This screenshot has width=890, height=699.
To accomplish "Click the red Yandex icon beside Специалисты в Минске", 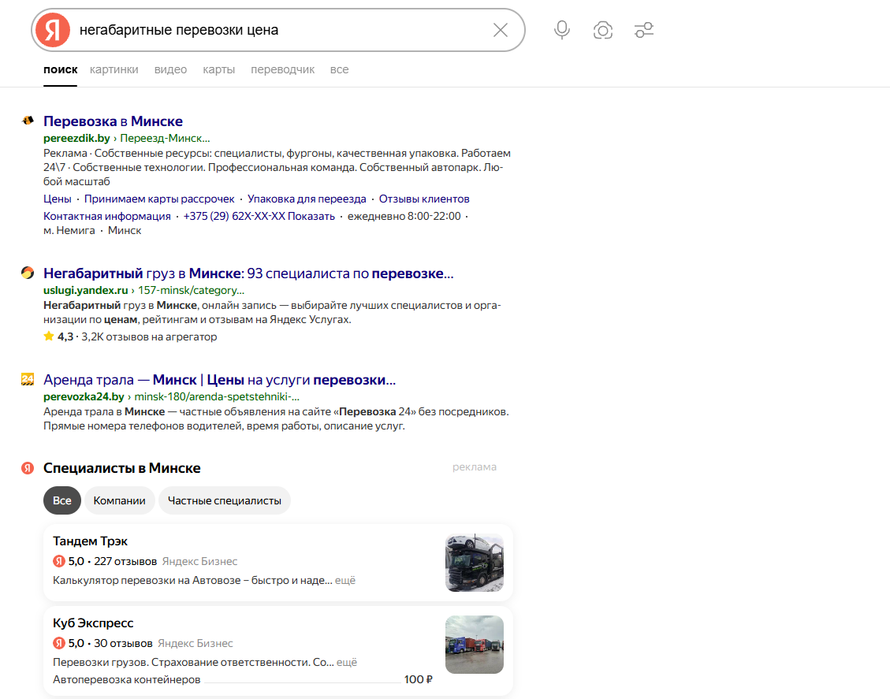I will point(28,468).
